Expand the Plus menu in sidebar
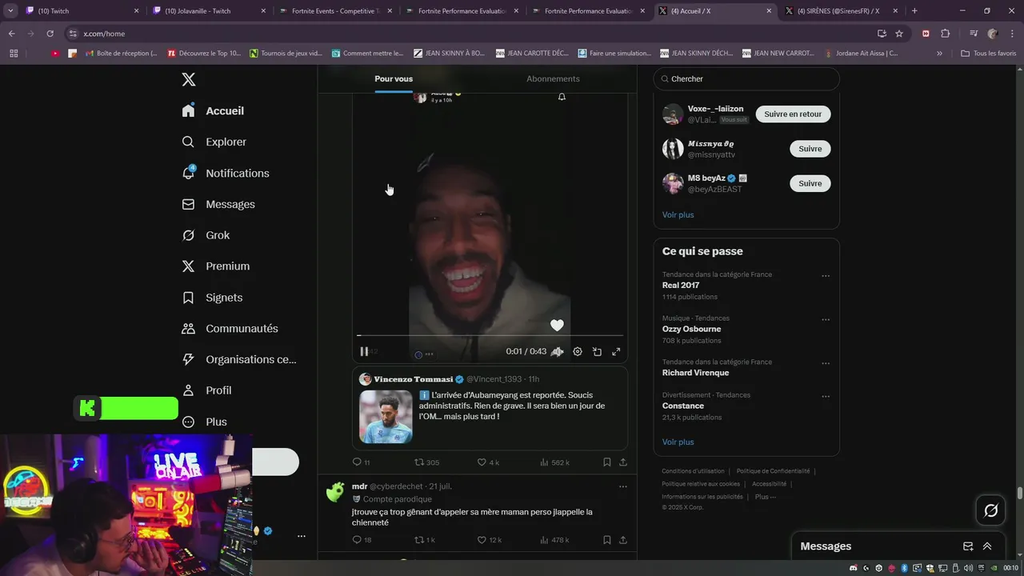 204,422
